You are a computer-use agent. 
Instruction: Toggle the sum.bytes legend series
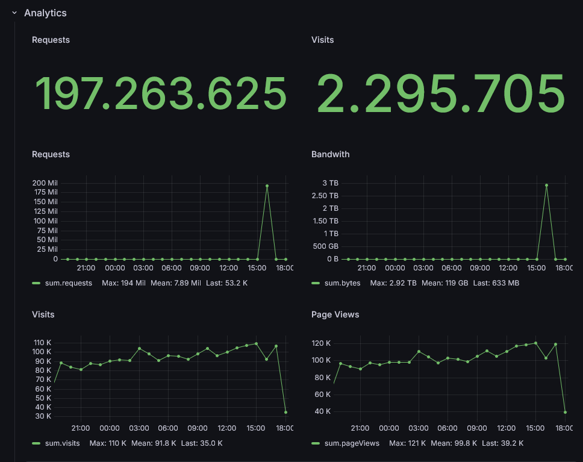pyautogui.click(x=343, y=283)
